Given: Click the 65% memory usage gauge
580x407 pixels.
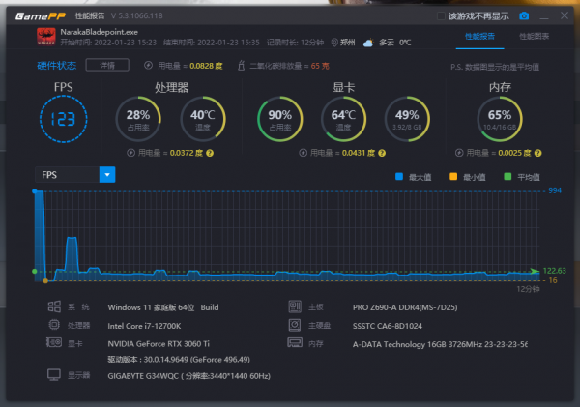Looking at the screenshot, I should tap(500, 119).
